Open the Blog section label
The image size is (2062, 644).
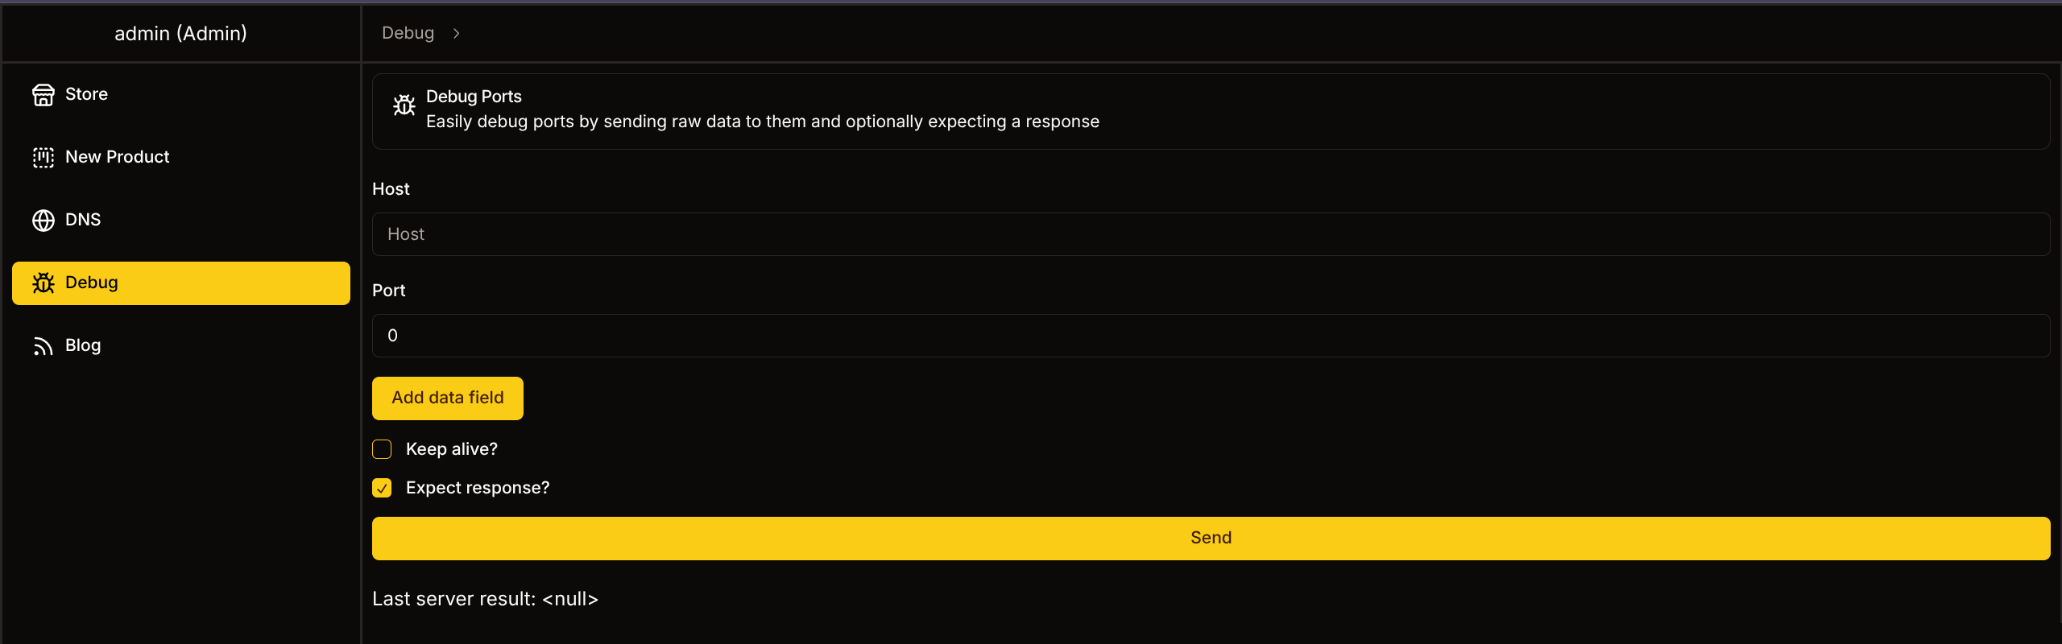(x=83, y=345)
